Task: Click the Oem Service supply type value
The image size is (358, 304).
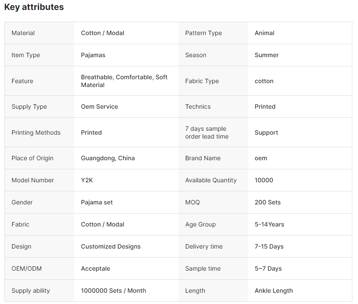Action: [x=99, y=107]
